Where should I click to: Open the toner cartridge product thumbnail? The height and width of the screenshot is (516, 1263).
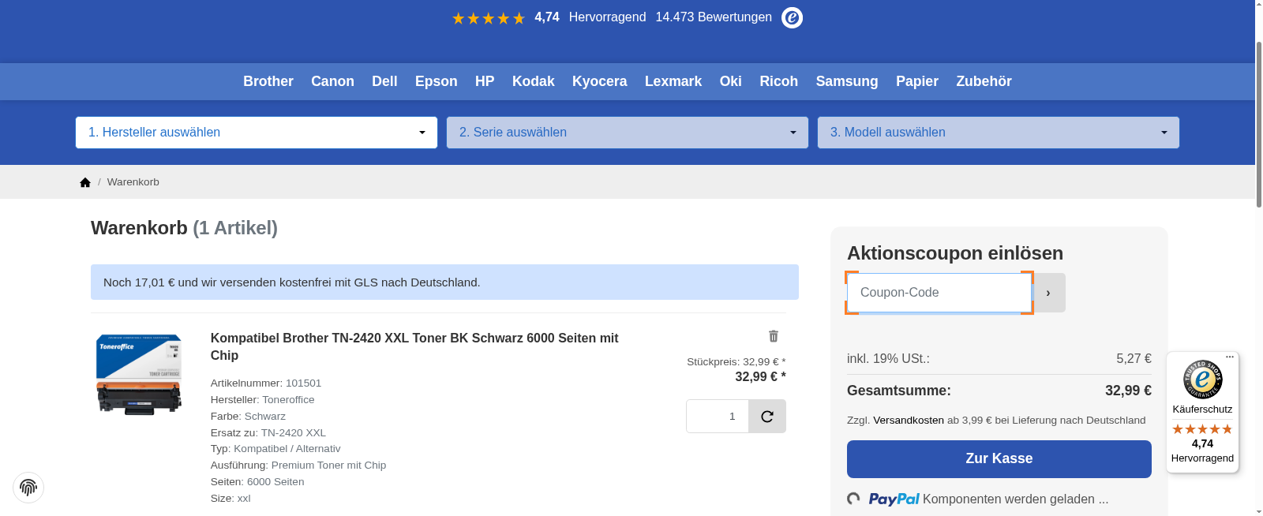click(x=139, y=374)
